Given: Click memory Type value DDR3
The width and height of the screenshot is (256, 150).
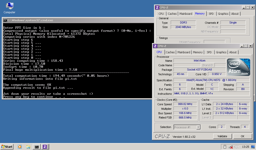Looking at the screenshot, I should [x=183, y=22].
